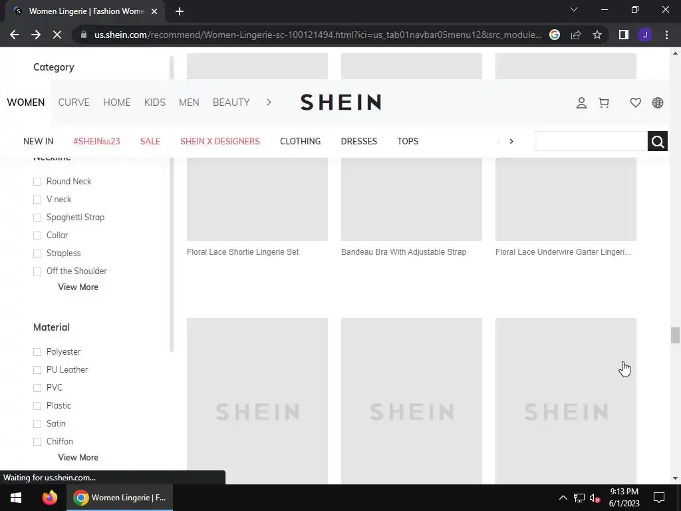Select the KIDS category tab
681x511 pixels.
154,102
